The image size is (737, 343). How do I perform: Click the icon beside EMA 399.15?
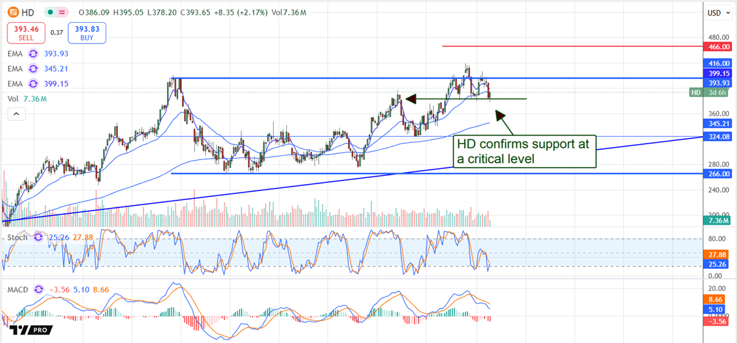[x=33, y=83]
